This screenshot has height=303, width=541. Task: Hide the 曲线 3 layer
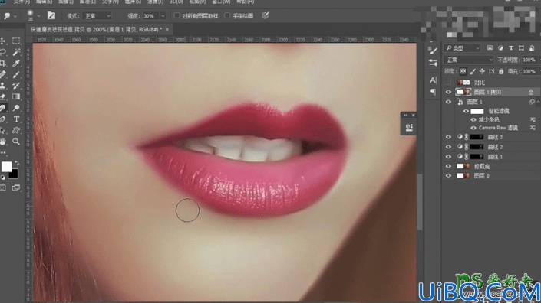[448, 137]
